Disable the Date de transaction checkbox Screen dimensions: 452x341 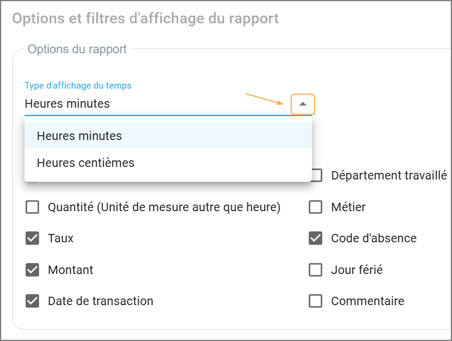click(32, 301)
